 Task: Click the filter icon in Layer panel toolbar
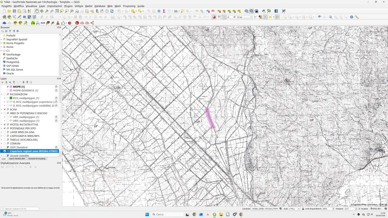[x=14, y=82]
